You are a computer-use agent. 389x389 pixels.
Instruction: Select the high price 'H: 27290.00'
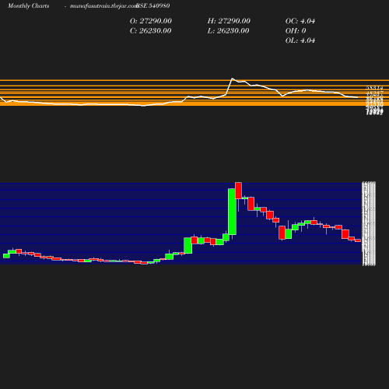coord(229,21)
